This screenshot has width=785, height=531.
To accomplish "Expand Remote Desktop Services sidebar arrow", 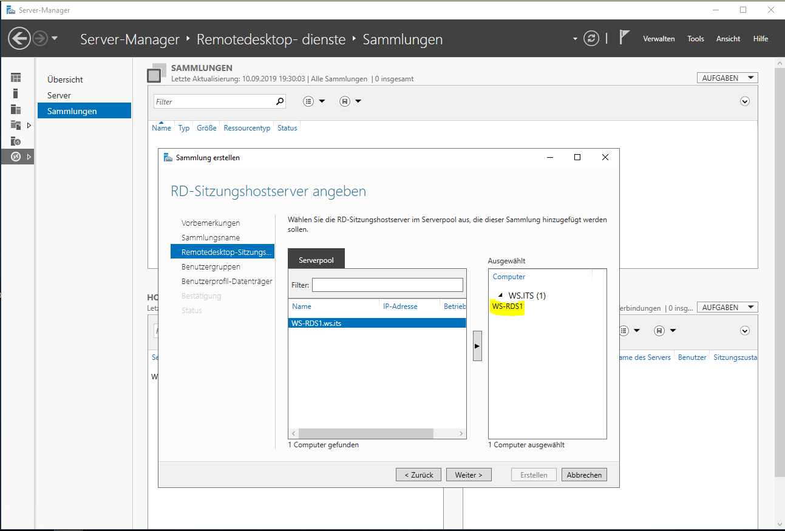I will 29,157.
